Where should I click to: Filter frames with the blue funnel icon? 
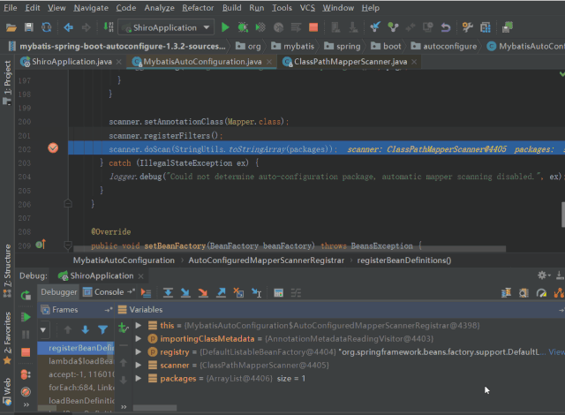pos(102,329)
